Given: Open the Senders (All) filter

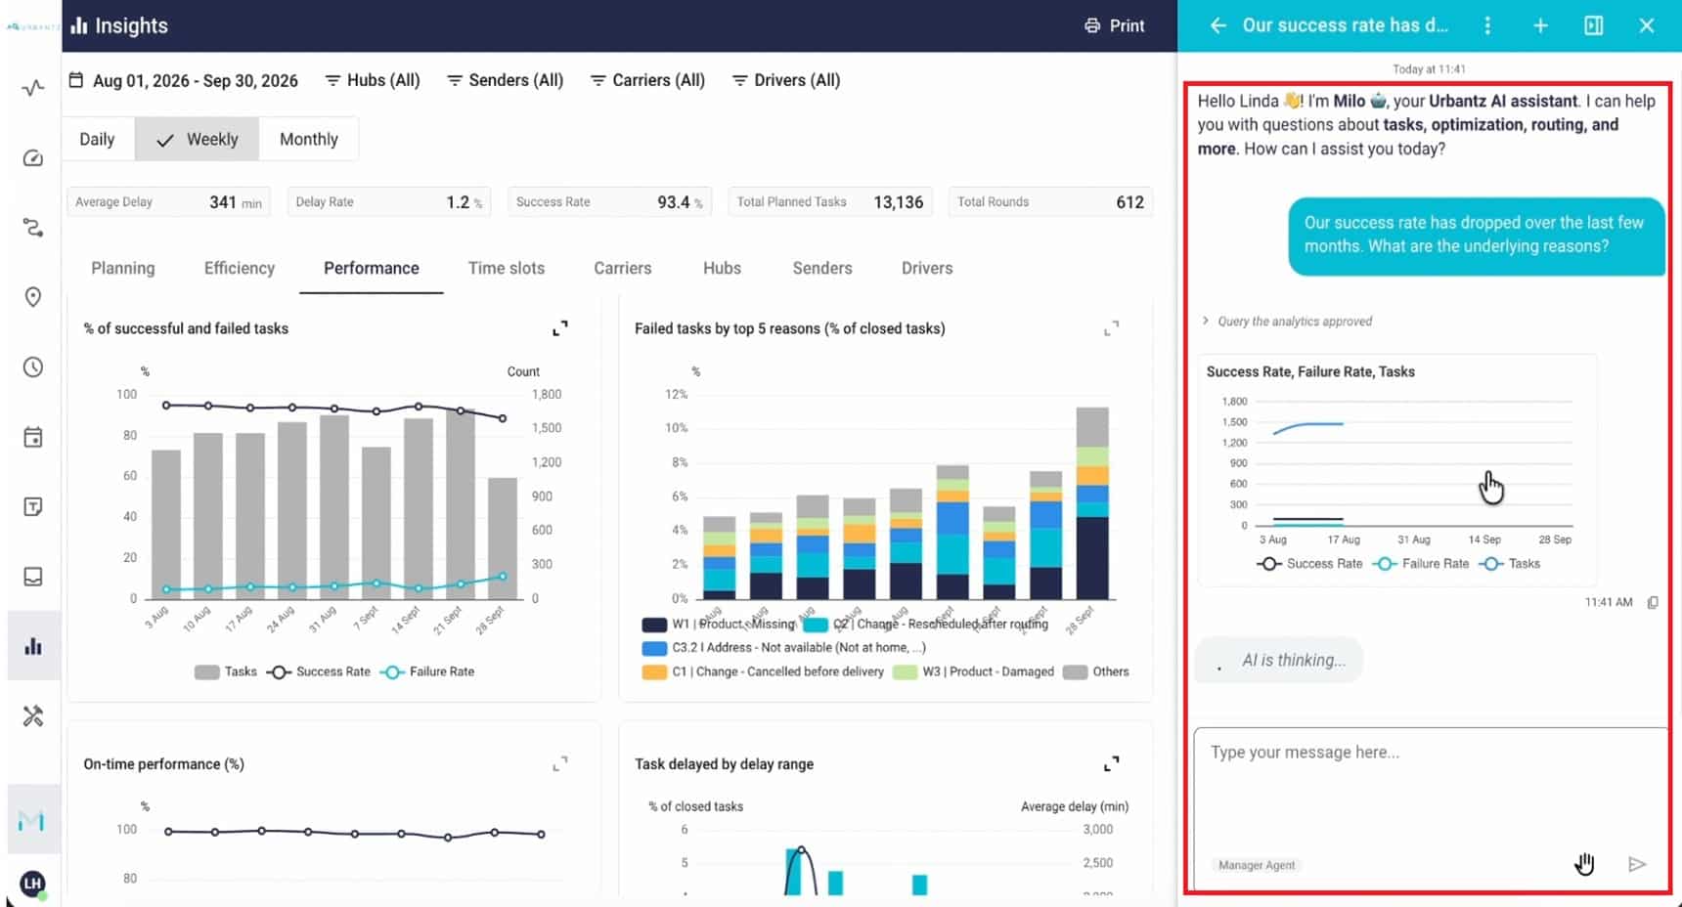Looking at the screenshot, I should click(x=505, y=80).
